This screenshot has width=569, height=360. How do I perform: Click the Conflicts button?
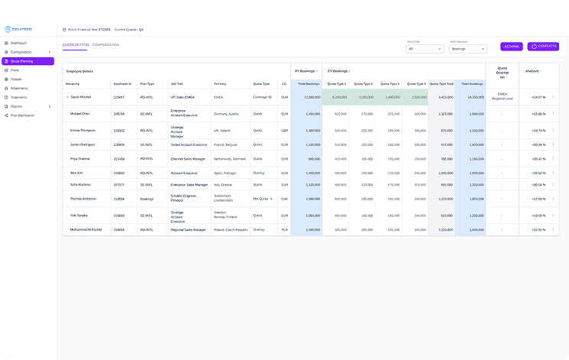[x=543, y=47]
